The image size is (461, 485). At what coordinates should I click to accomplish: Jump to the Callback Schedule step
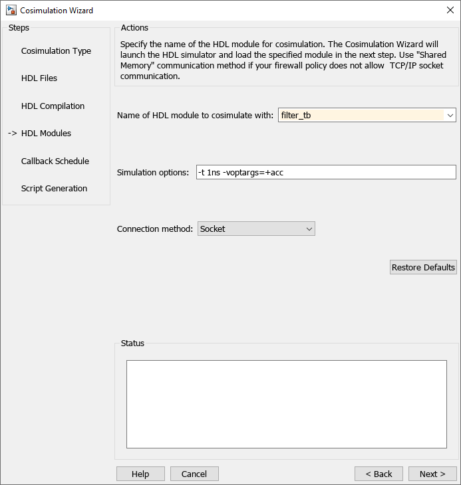coord(55,161)
